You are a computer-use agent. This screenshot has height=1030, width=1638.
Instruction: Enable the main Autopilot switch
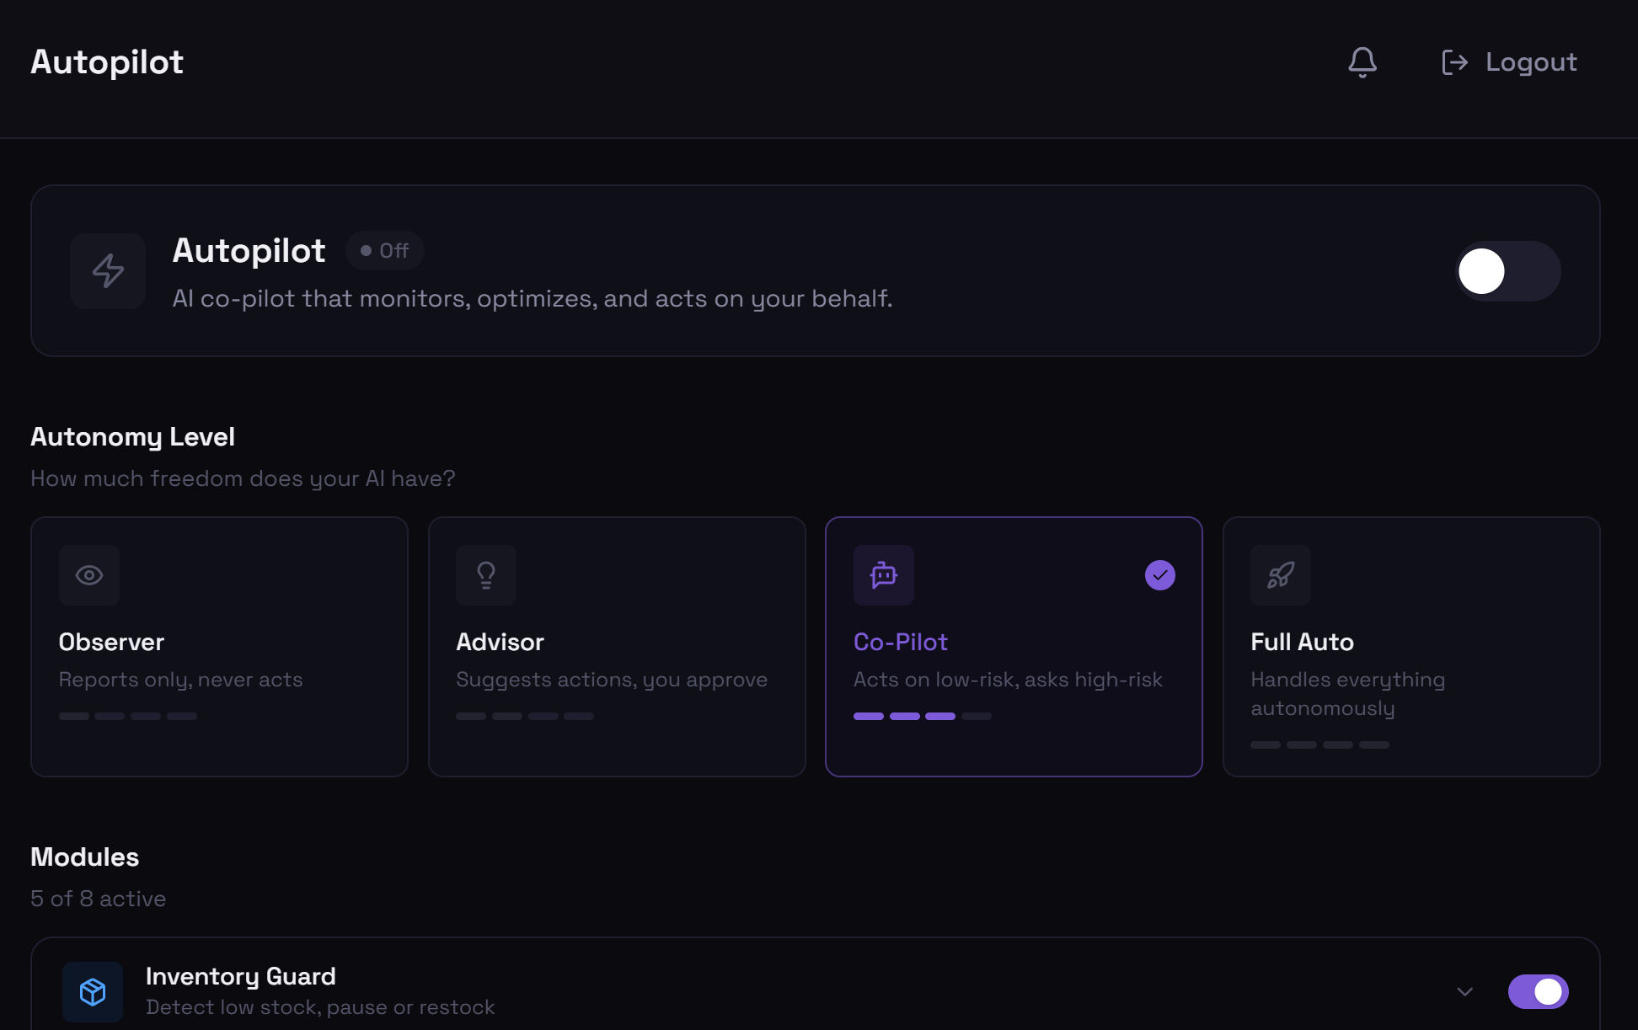[x=1507, y=271]
